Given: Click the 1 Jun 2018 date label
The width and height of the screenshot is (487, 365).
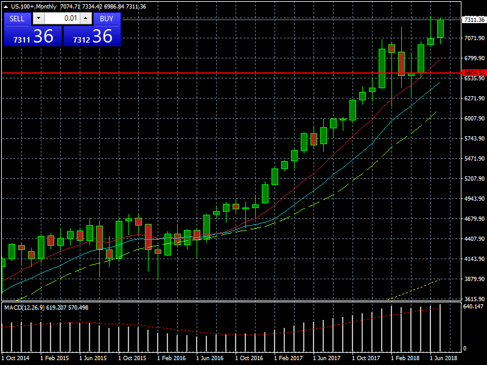Looking at the screenshot, I should pos(444,359).
